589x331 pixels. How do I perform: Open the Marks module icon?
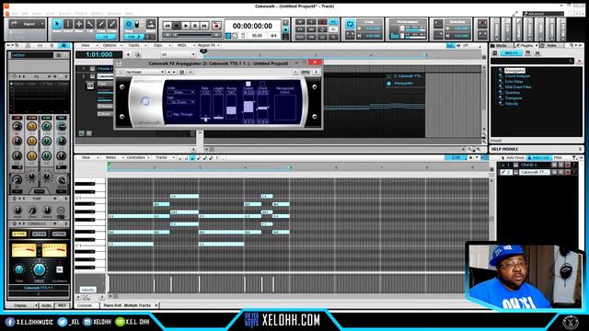(x=151, y=25)
